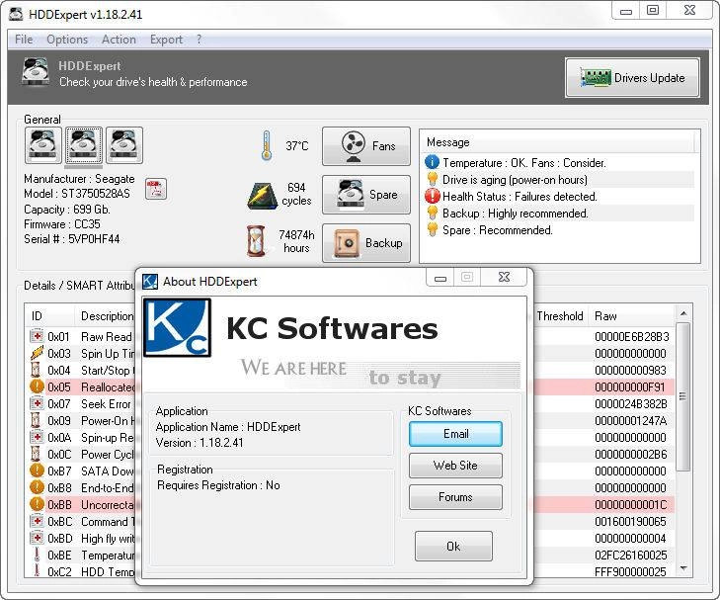Viewport: 720px width, 600px height.
Task: Open the Export menu
Action: click(x=166, y=40)
